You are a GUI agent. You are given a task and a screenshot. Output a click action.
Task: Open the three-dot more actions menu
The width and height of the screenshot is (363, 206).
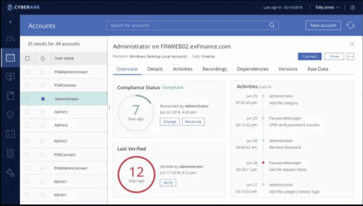pos(350,57)
